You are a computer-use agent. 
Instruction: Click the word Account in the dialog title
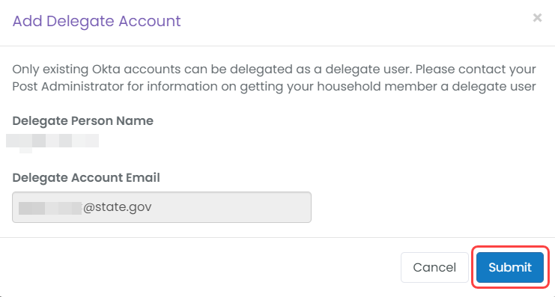coord(150,21)
